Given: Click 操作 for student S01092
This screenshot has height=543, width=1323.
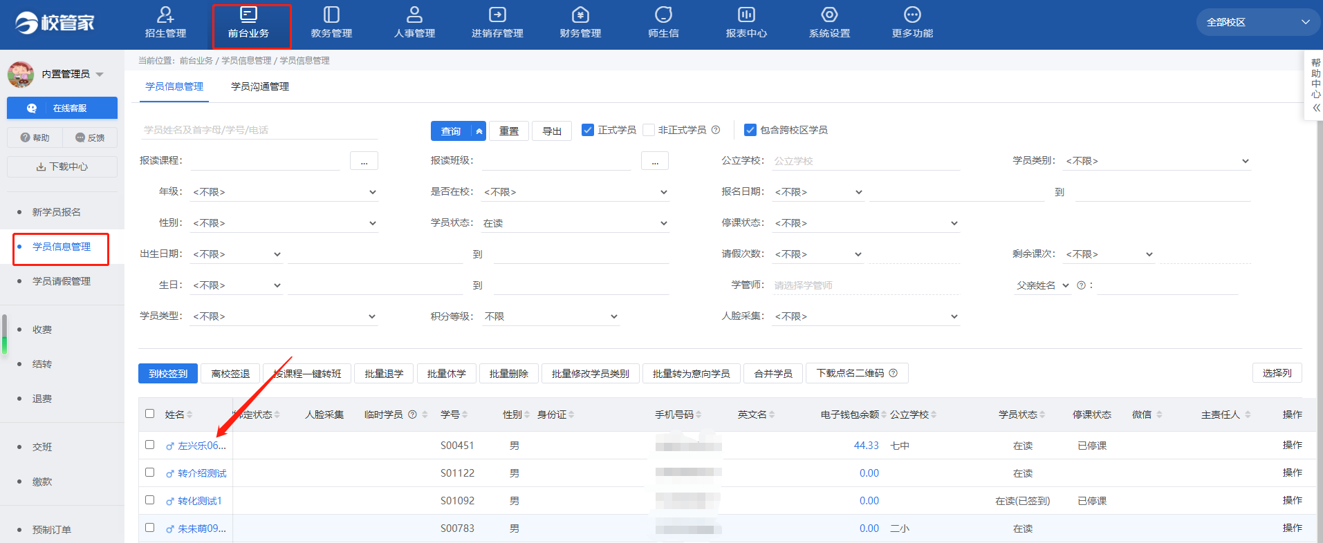Looking at the screenshot, I should pyautogui.click(x=1292, y=500).
